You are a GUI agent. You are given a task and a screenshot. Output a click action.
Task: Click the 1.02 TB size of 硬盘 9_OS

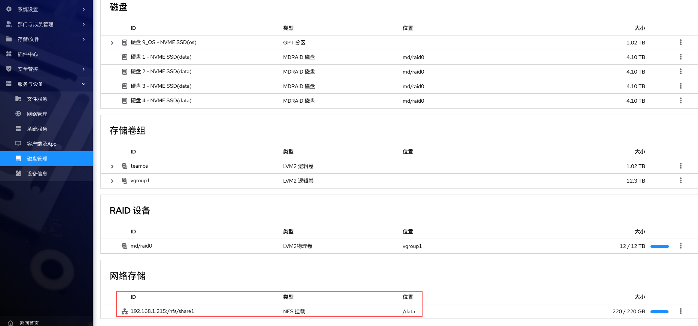pyautogui.click(x=635, y=43)
